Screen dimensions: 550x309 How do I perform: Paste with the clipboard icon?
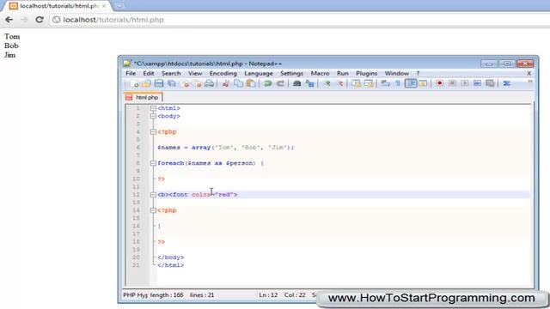click(251, 83)
